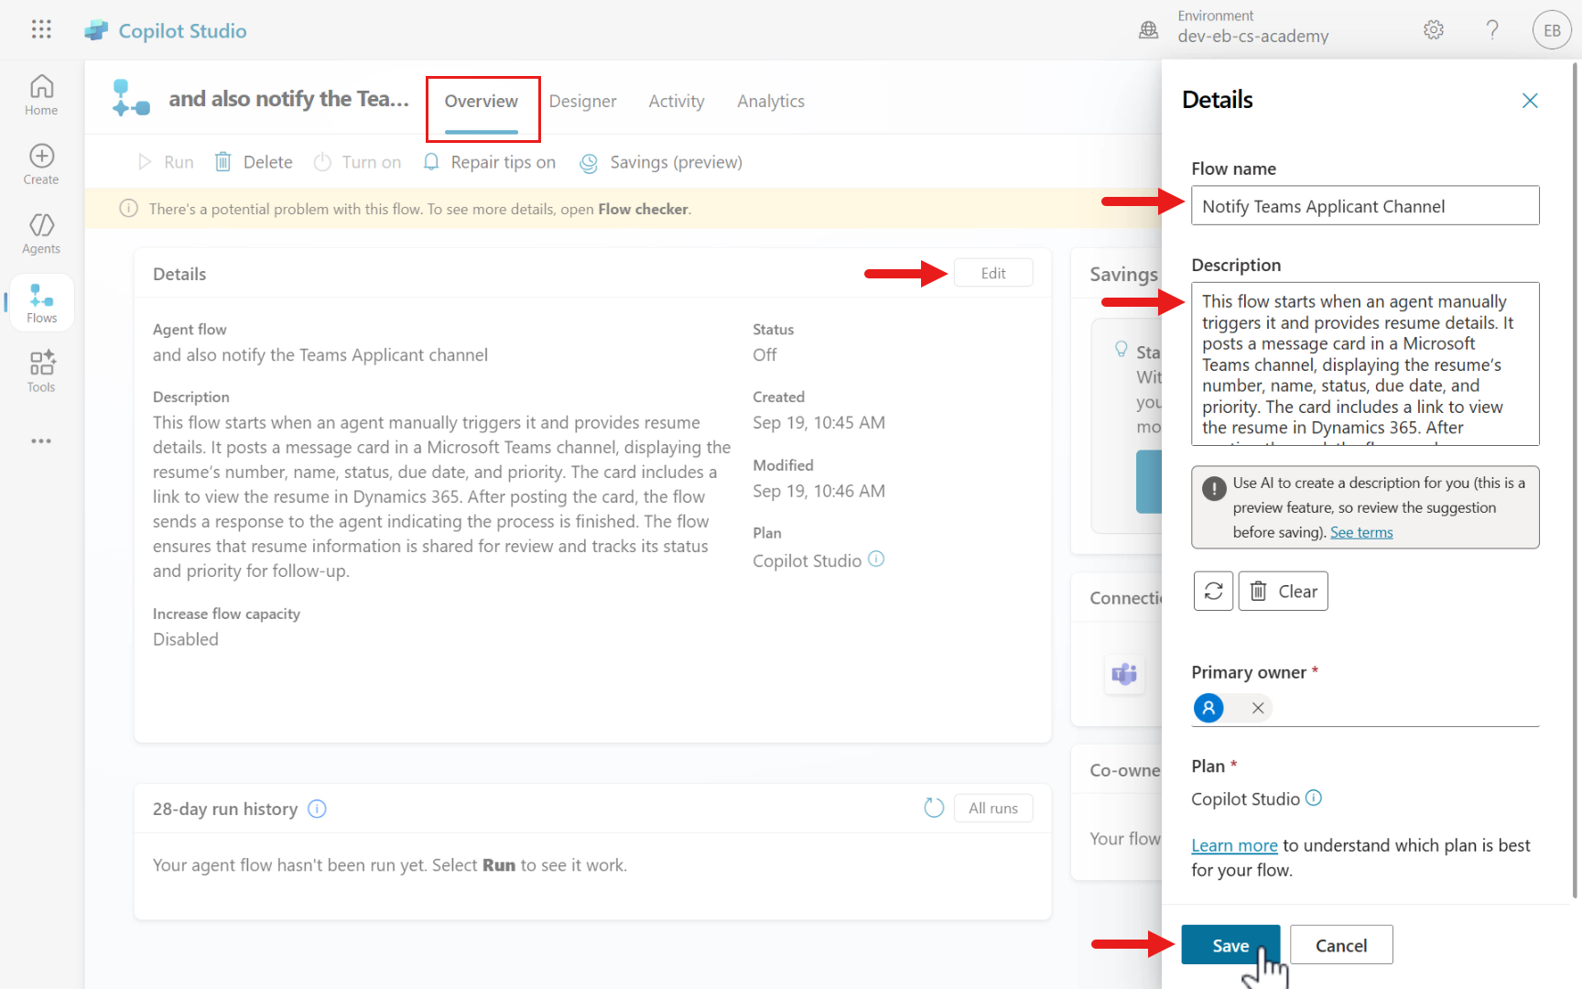The image size is (1582, 989).
Task: Click the Flow name text field
Action: 1364,206
